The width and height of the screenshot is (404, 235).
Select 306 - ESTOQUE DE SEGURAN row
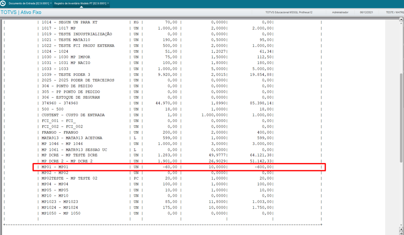[x=71, y=98]
